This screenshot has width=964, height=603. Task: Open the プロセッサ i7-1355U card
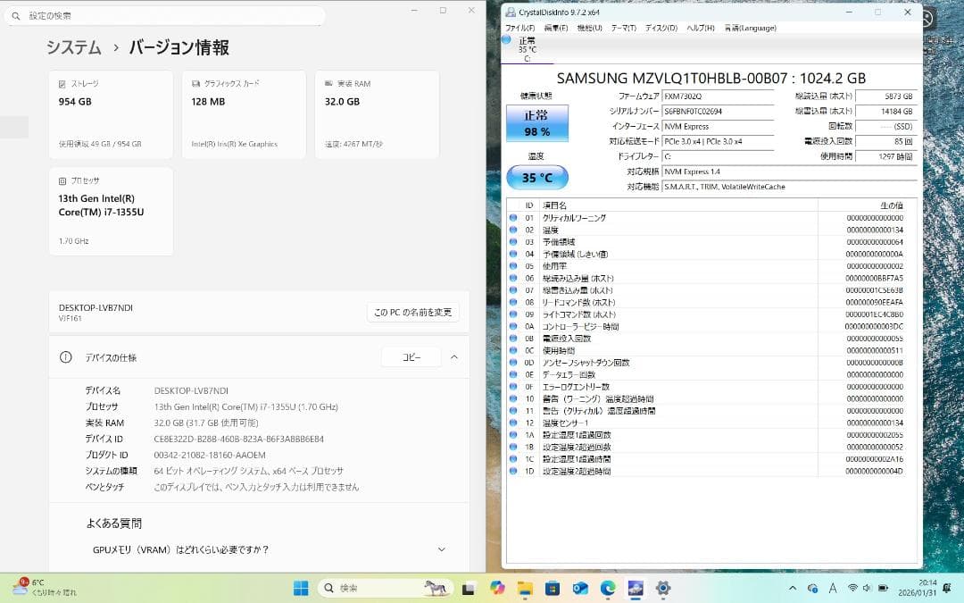(112, 211)
